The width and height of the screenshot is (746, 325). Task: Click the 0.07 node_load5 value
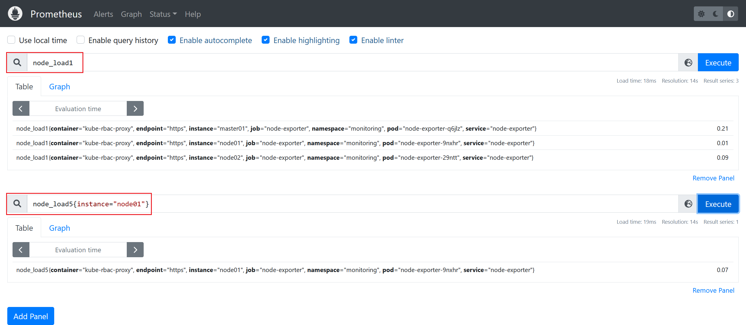click(722, 270)
